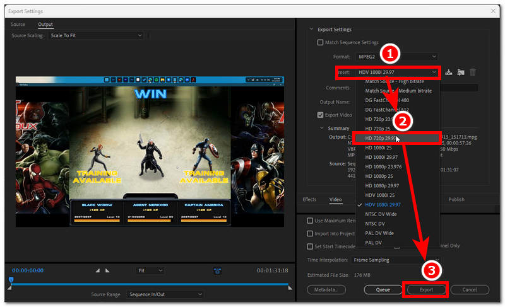Screen dimensions: 505x307
Task: Enable Use Maximum Render Quality checkbox
Action: (310, 221)
